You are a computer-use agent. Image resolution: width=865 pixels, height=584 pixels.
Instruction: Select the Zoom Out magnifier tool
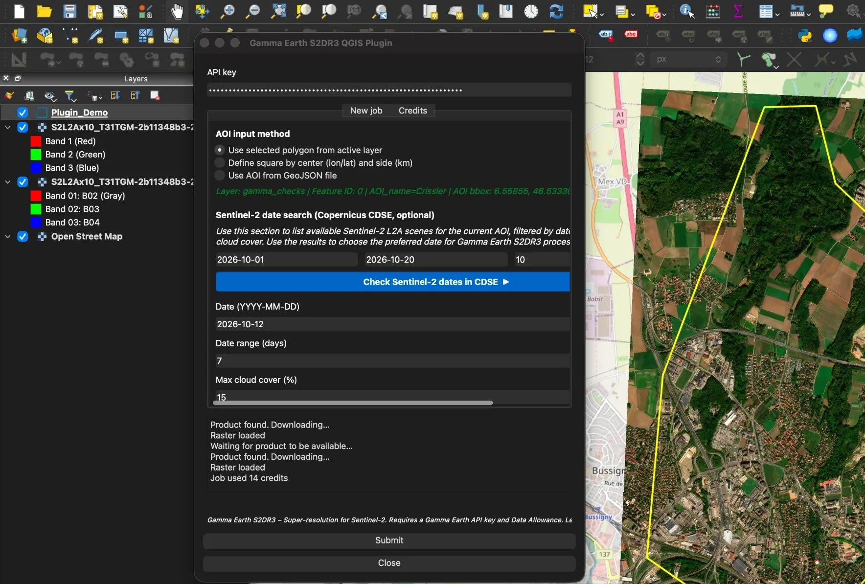tap(253, 11)
